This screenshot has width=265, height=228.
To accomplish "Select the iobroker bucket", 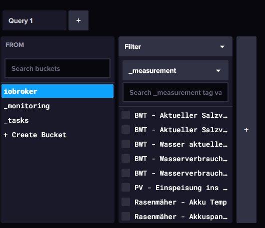I will [57, 91].
